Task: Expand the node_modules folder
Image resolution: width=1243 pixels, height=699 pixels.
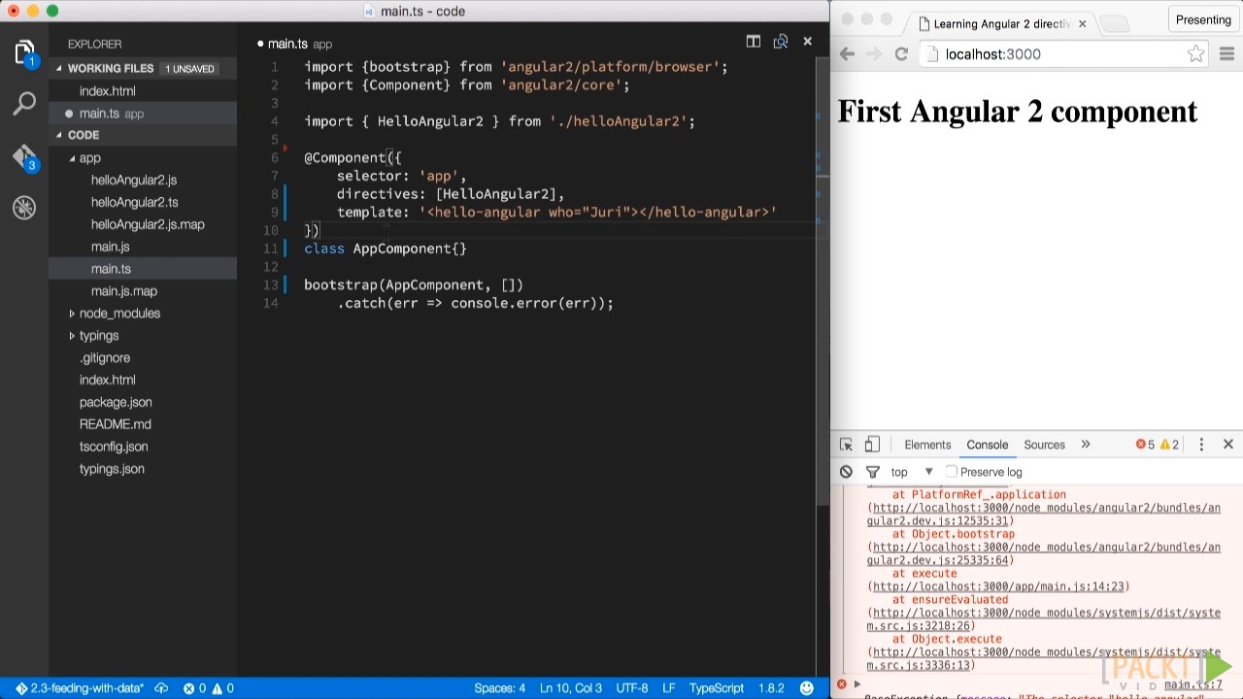Action: click(x=72, y=314)
